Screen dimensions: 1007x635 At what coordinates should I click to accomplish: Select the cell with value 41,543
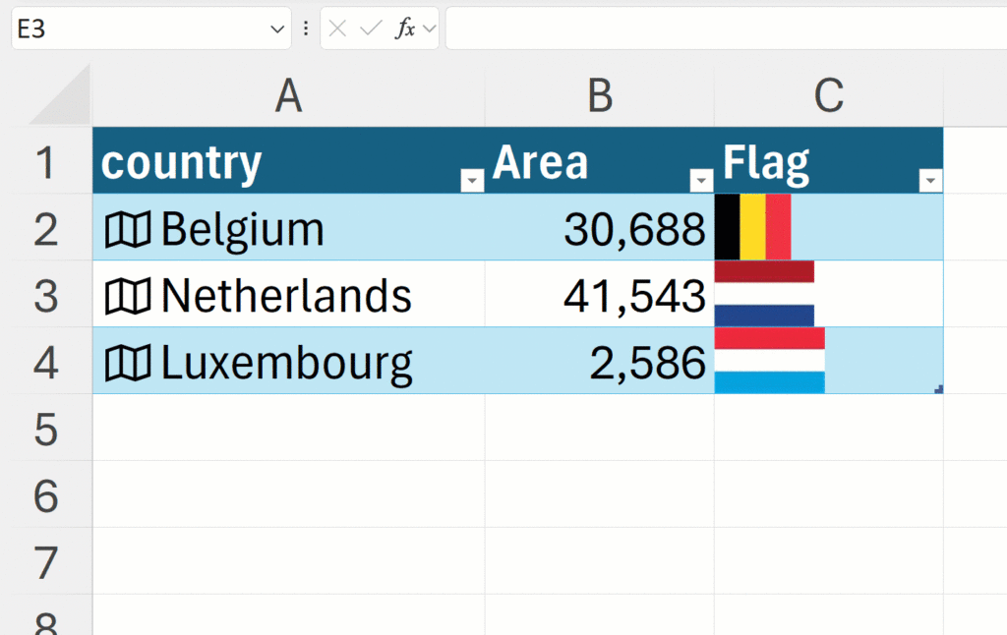(599, 294)
